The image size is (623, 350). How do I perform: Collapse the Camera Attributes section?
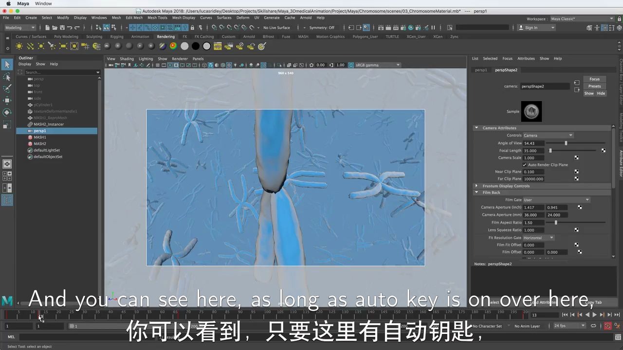tap(476, 128)
